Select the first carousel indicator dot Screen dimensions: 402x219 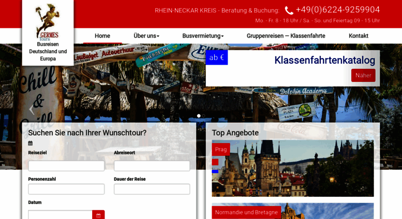(x=199, y=116)
